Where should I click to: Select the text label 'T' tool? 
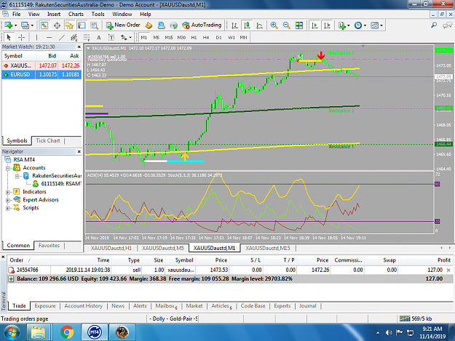pos(111,37)
